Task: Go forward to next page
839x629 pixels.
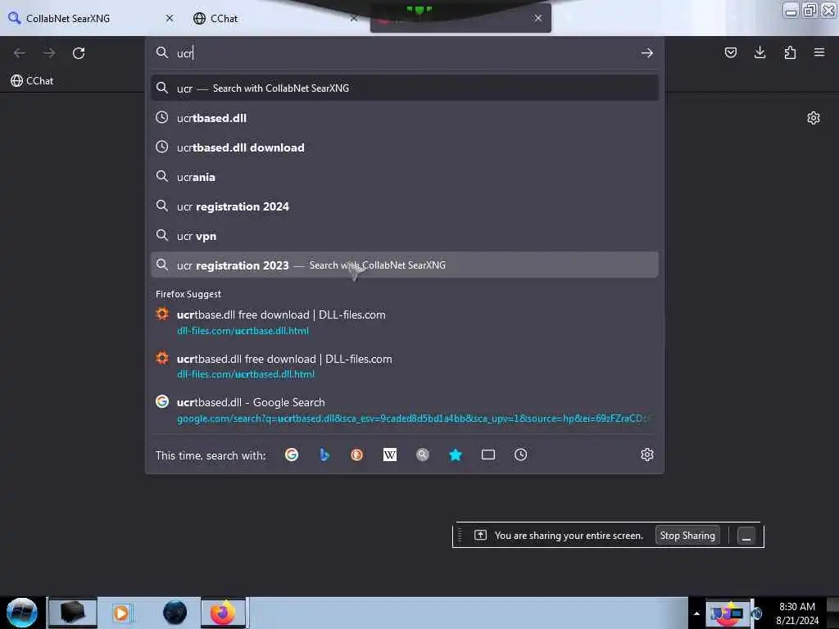Action: tap(49, 53)
